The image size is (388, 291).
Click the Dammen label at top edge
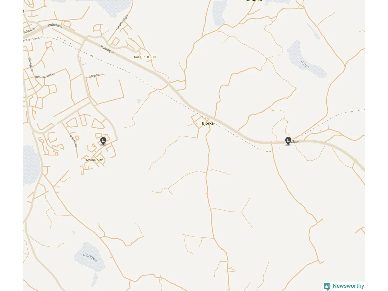point(254,1)
